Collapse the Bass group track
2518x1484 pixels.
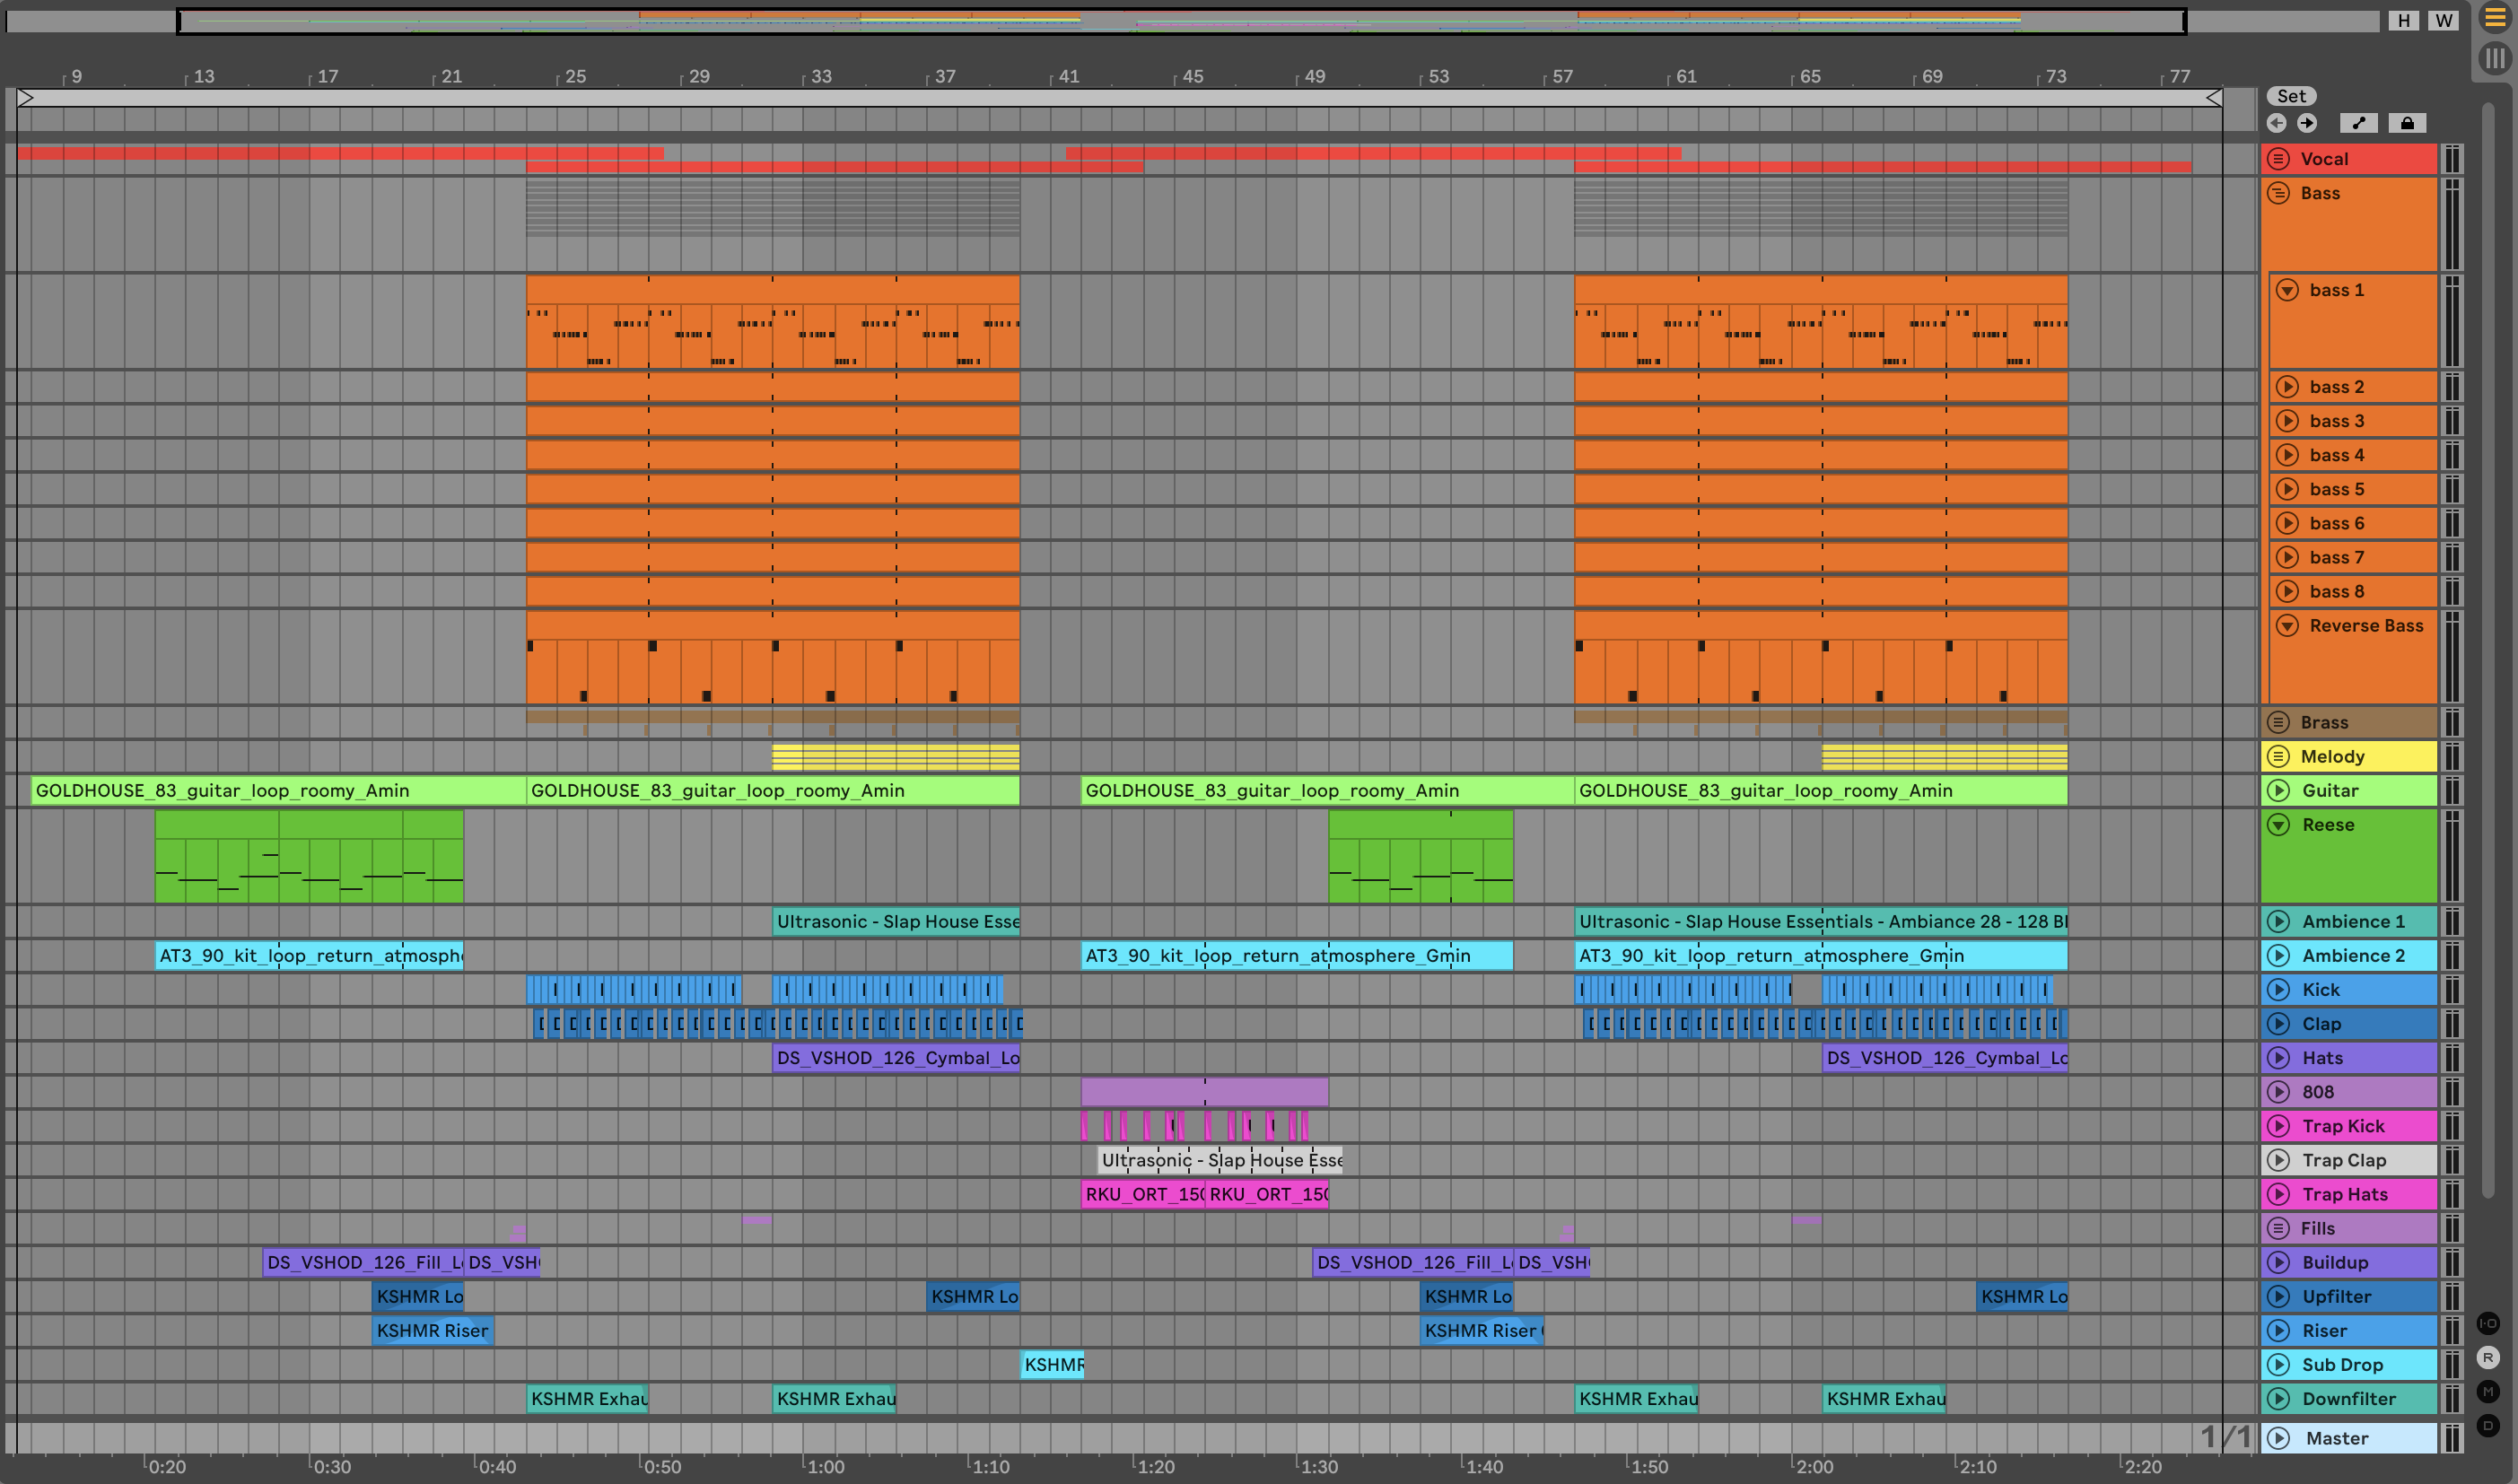(2278, 193)
